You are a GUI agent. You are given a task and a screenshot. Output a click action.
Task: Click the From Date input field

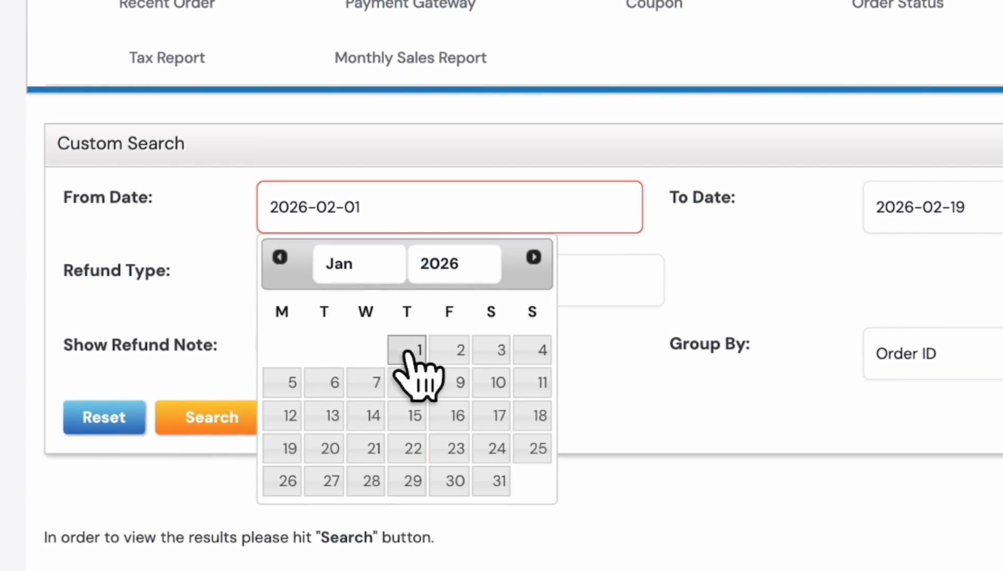(x=450, y=207)
